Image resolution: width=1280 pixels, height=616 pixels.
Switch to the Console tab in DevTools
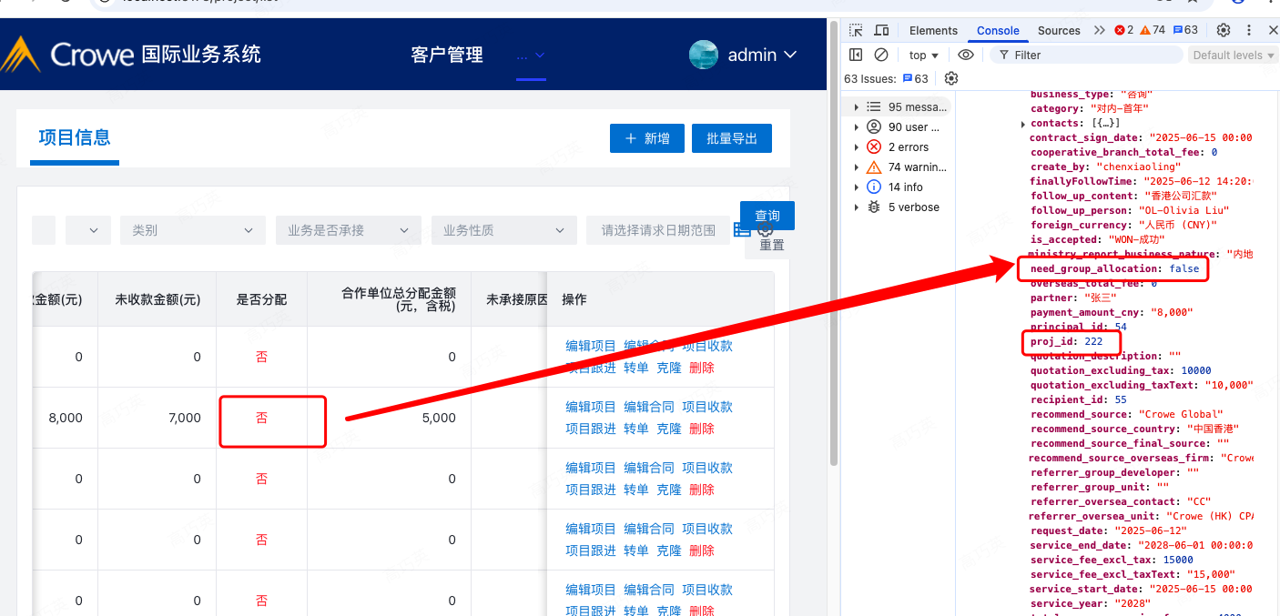pyautogui.click(x=998, y=30)
